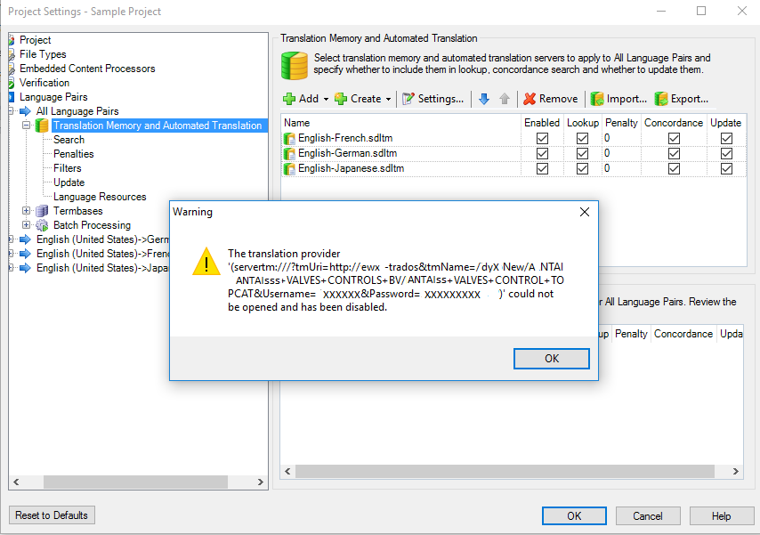Select Penalties in settings tree

[73, 154]
